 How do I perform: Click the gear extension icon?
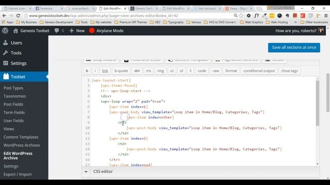click(249, 15)
